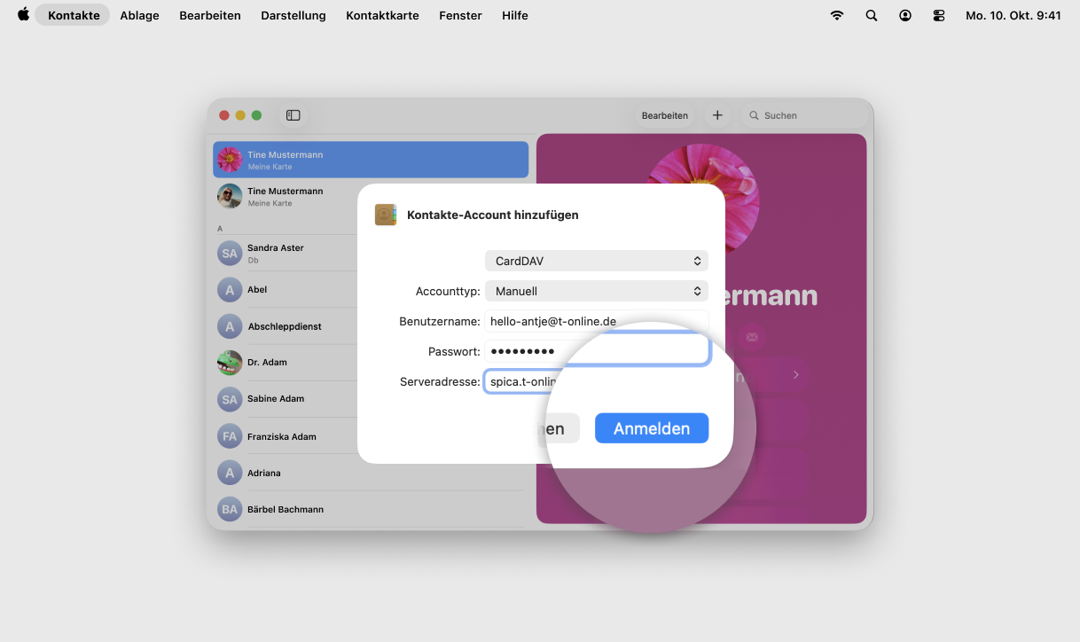This screenshot has height=642, width=1080.
Task: Open the Kontaktkarte menu
Action: (382, 15)
